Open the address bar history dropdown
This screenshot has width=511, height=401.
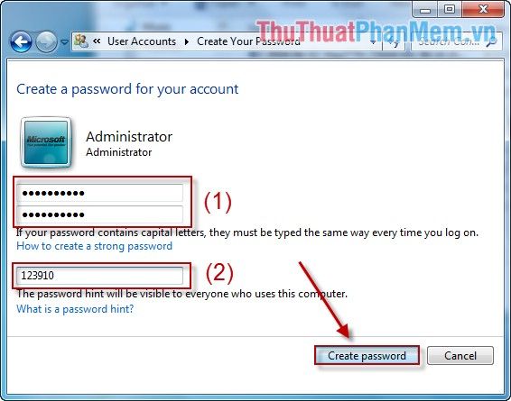coord(374,42)
